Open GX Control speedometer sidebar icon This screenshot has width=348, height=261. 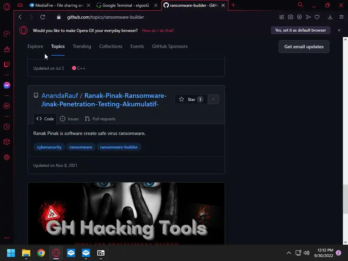point(7,34)
